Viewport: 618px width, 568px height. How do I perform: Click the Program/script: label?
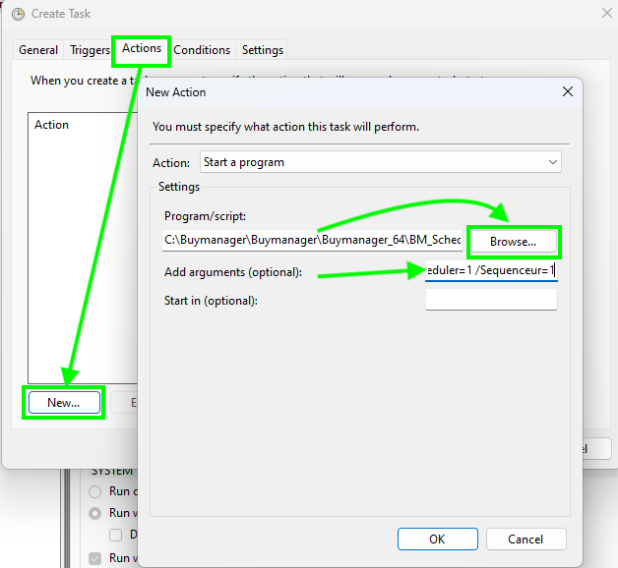(x=205, y=216)
